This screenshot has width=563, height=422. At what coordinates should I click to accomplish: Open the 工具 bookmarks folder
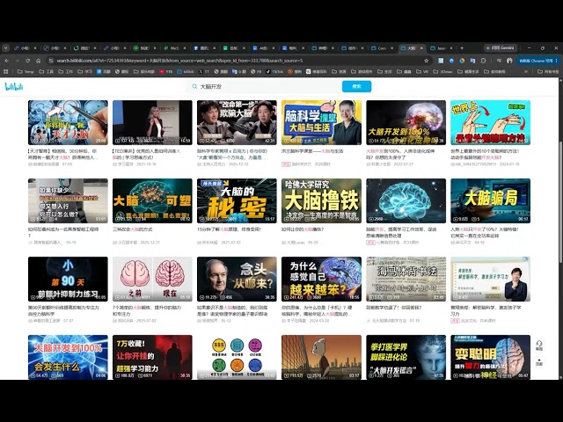(x=46, y=71)
